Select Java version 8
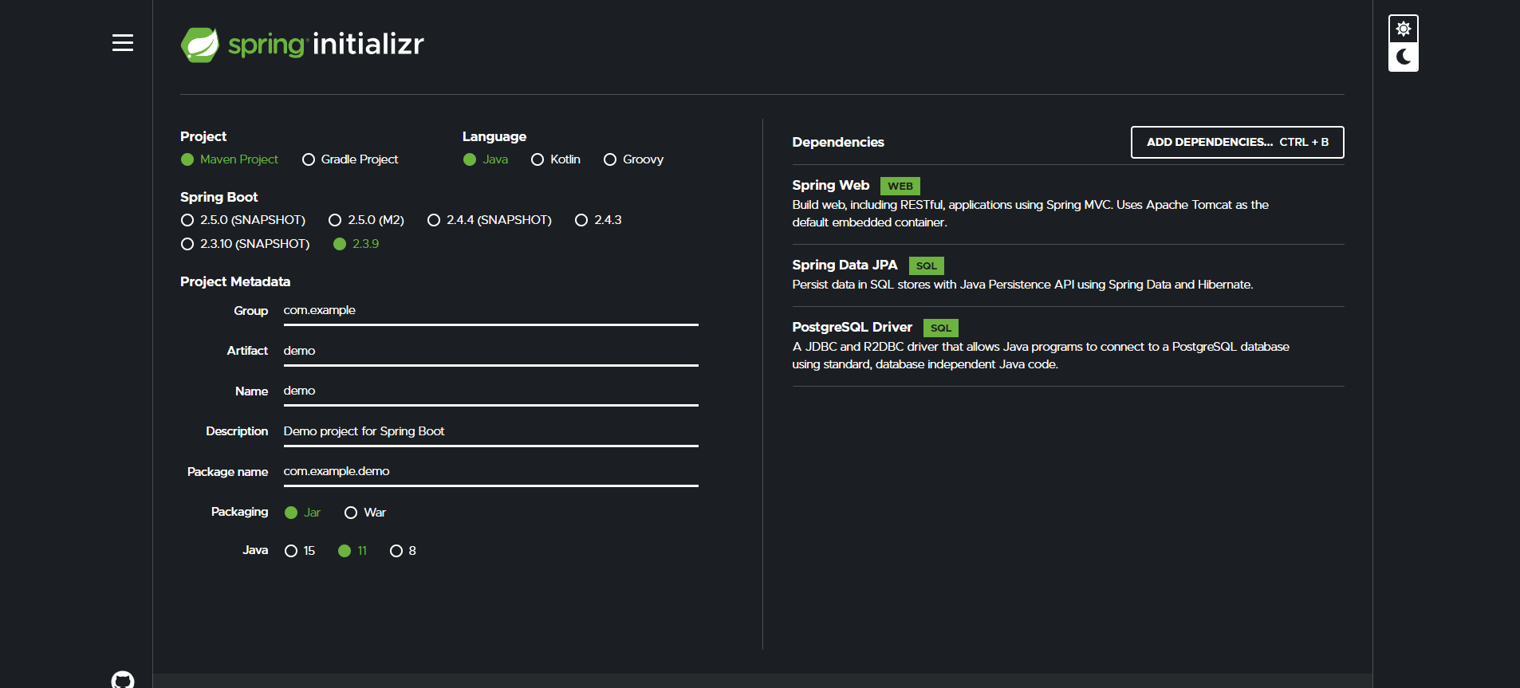Image resolution: width=1520 pixels, height=688 pixels. coord(403,551)
